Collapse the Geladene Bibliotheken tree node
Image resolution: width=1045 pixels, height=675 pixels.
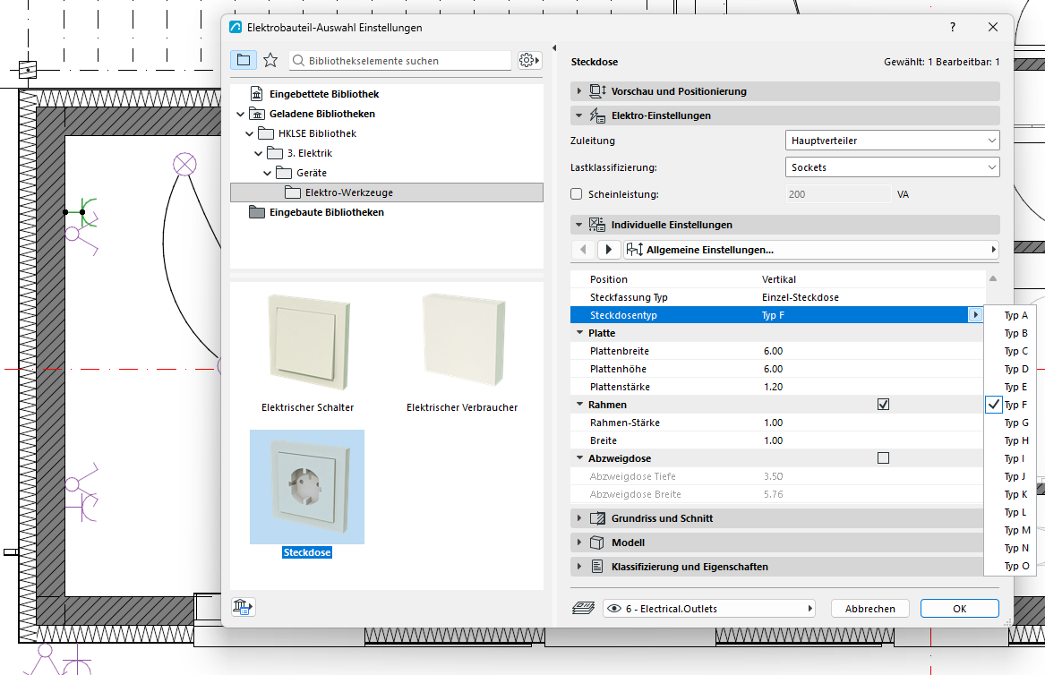241,114
